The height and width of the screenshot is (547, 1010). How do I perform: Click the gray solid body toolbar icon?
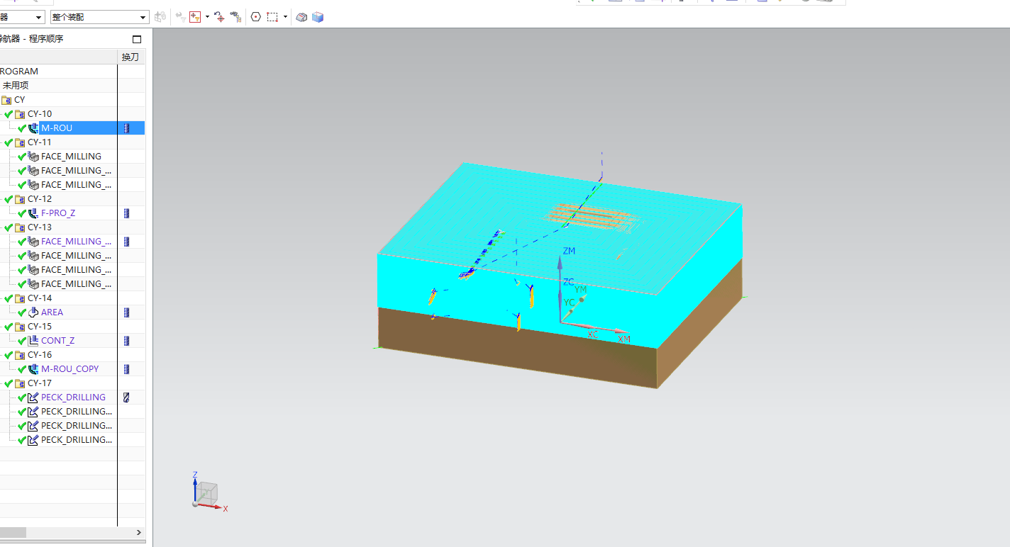click(301, 17)
